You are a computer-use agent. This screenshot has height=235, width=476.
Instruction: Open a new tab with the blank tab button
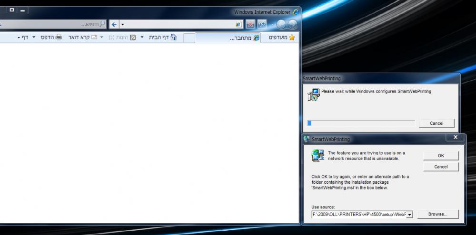click(189, 38)
